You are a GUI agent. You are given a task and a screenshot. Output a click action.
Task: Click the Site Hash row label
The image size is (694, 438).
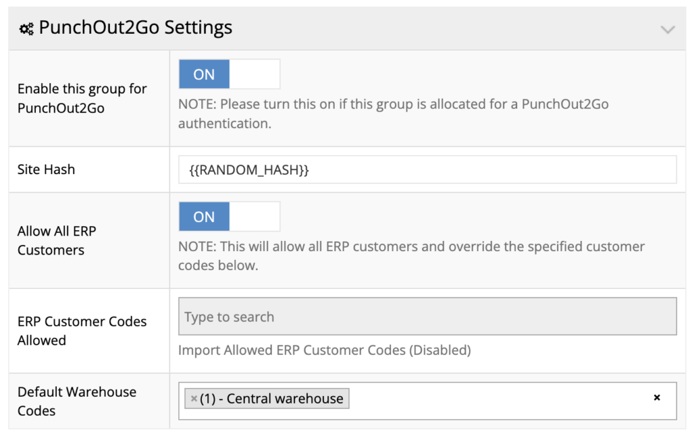tap(45, 169)
